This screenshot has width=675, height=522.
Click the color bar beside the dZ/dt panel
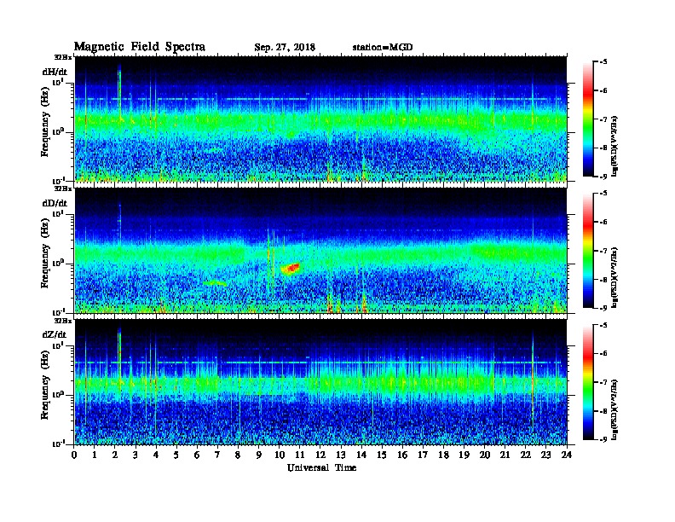[x=587, y=382]
